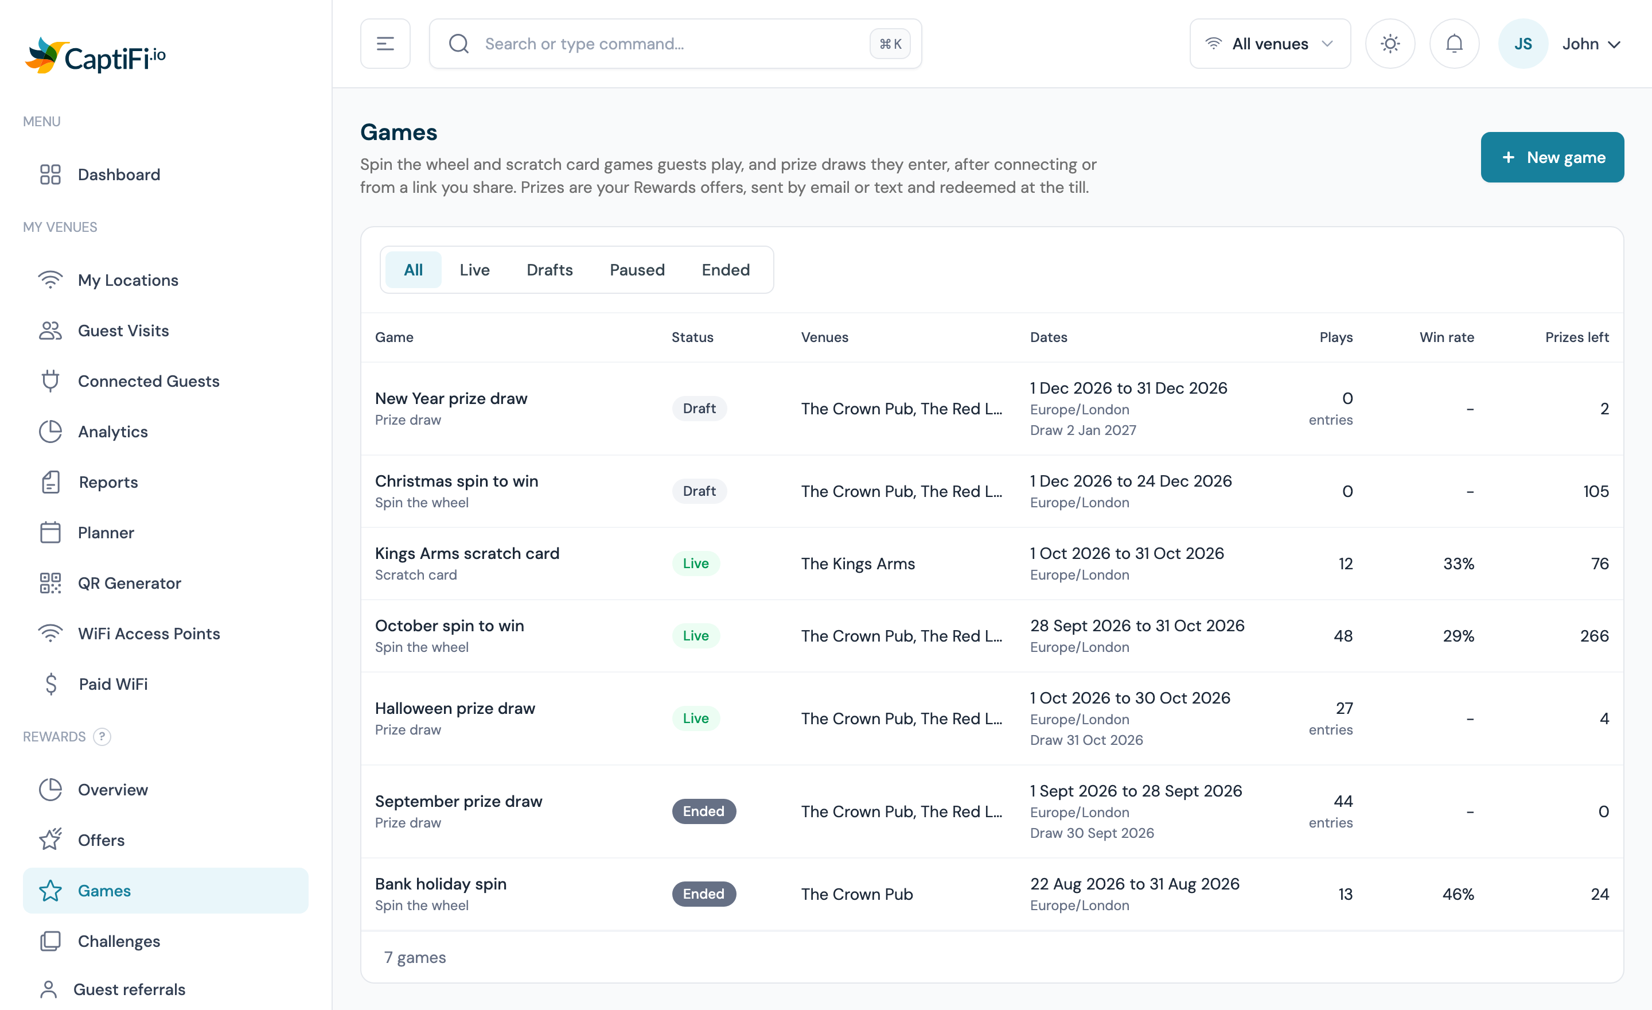Select the All filter tab
The height and width of the screenshot is (1010, 1652).
(413, 270)
